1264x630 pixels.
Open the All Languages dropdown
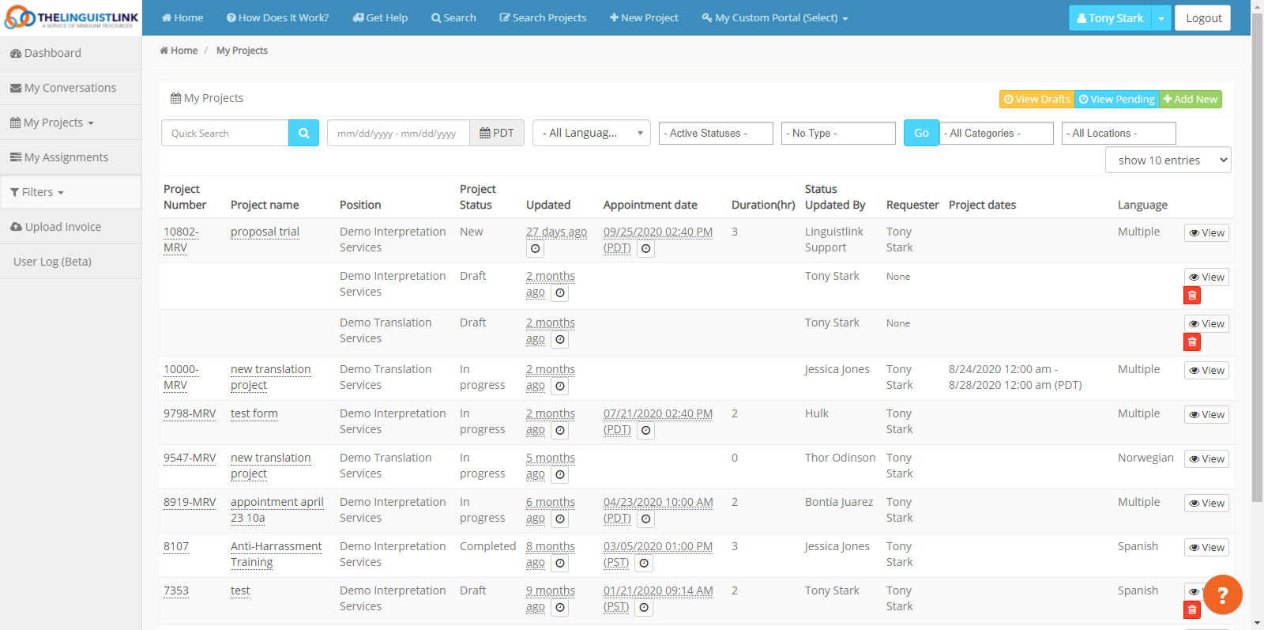[591, 134]
